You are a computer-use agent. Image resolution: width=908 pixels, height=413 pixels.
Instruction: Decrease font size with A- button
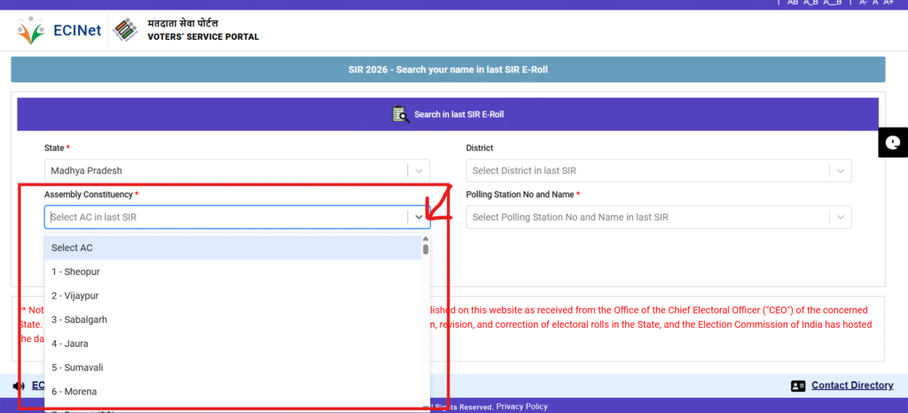863,3
